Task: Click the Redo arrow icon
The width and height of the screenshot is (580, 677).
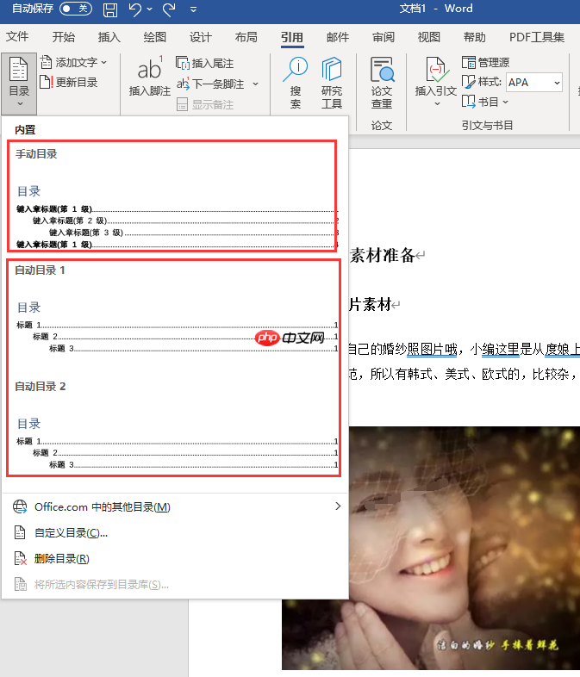Action: pos(169,9)
